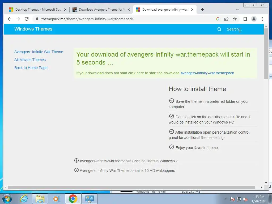Close the active avengers-infinity-war tab
This screenshot has width=272, height=204.
click(192, 10)
